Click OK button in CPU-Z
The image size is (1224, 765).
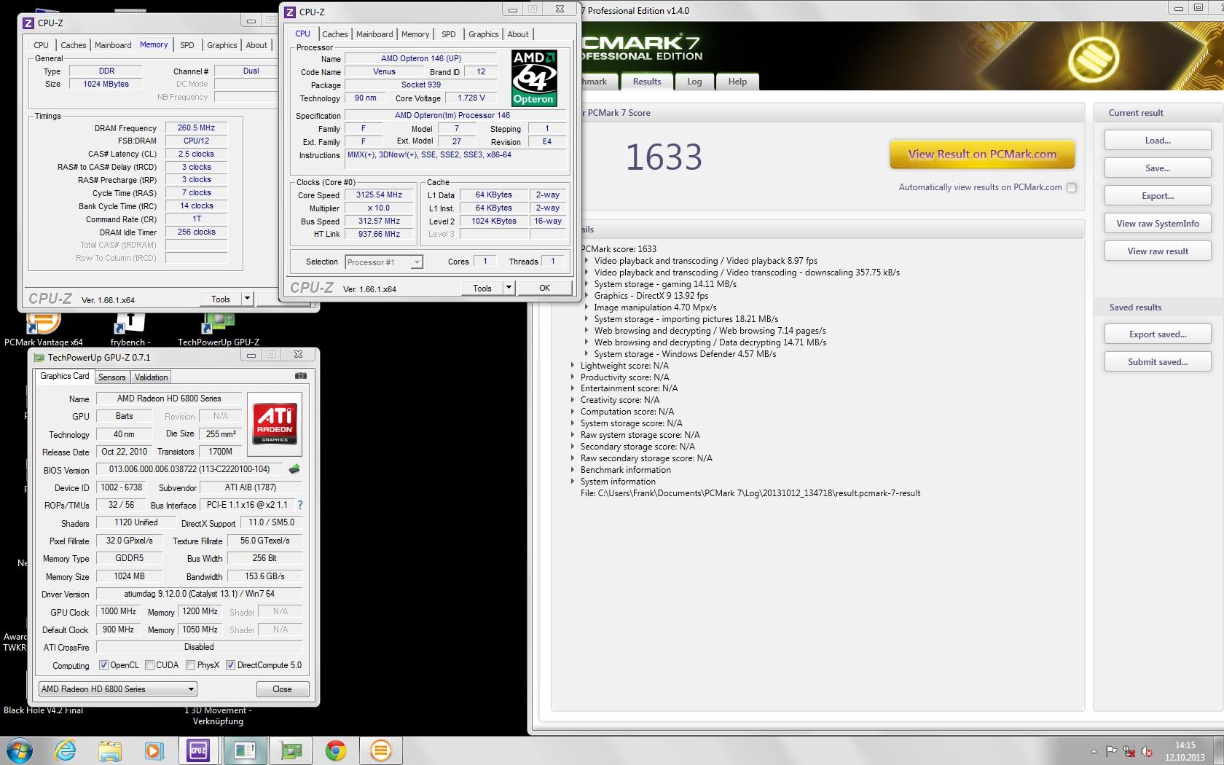point(544,288)
